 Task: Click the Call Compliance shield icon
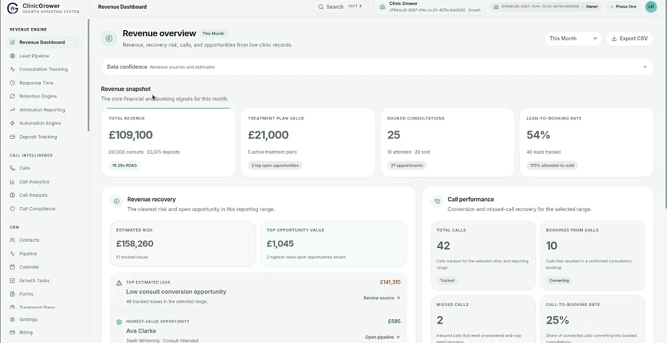point(13,209)
